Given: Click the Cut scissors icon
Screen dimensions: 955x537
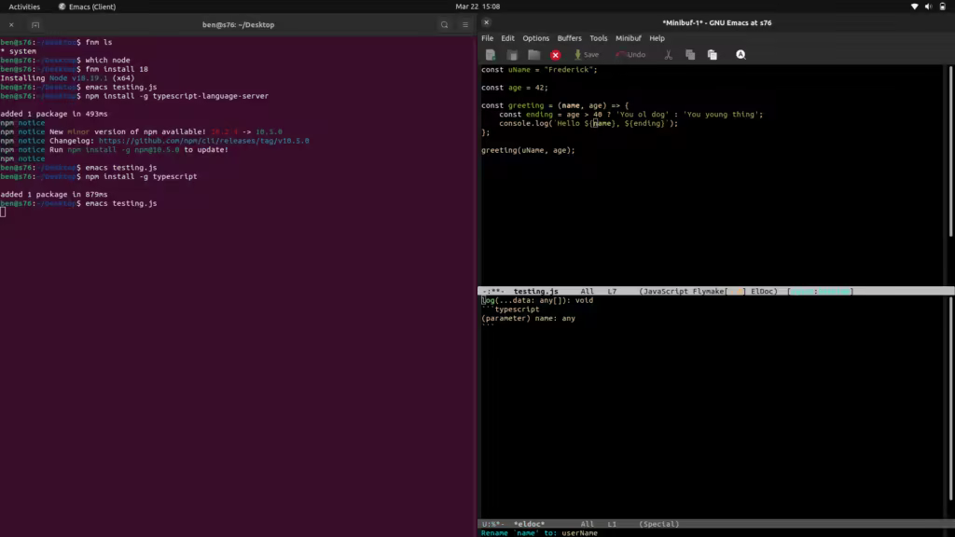Looking at the screenshot, I should tap(668, 55).
